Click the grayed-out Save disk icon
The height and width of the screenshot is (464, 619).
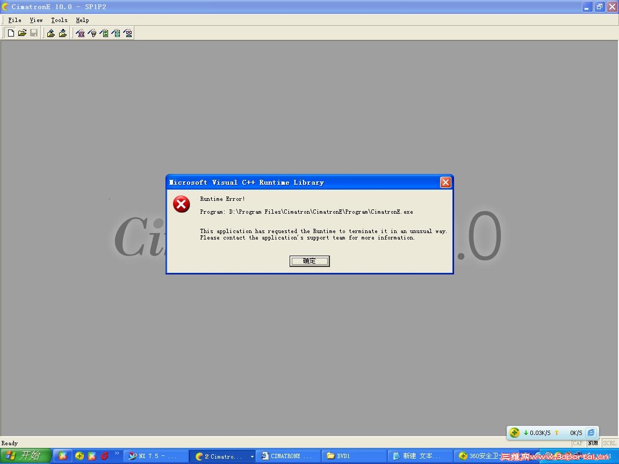(34, 33)
